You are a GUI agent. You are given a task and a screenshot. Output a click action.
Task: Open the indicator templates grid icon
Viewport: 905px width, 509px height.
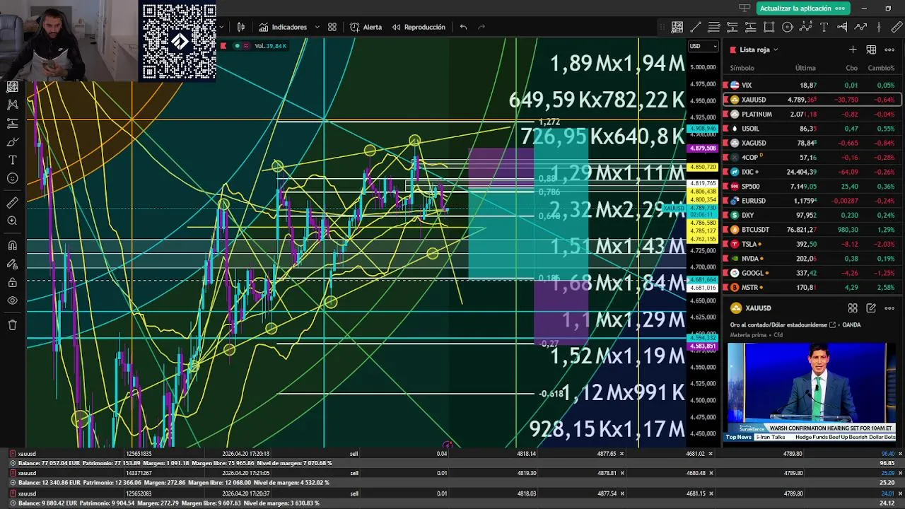[x=332, y=27]
